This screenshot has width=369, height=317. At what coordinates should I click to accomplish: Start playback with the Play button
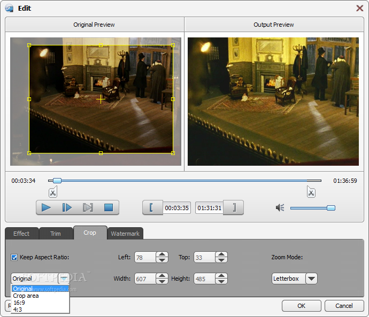click(46, 207)
